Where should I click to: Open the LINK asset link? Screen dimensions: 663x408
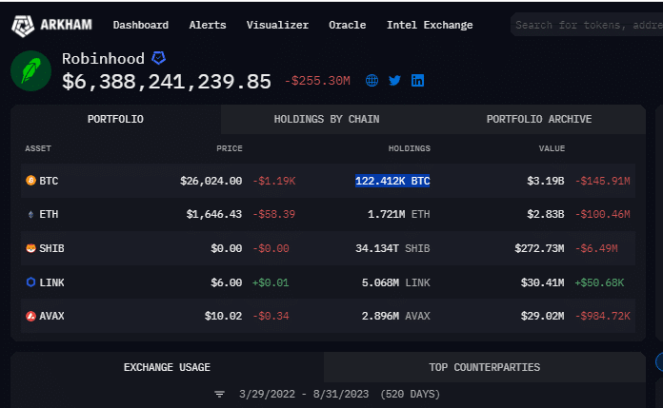pyautogui.click(x=52, y=282)
